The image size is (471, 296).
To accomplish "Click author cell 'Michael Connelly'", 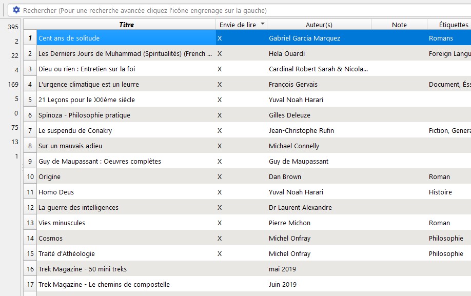I will pos(294,146).
